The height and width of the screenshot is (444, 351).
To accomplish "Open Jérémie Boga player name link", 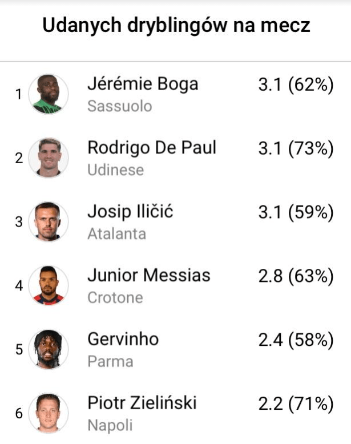I will (143, 84).
